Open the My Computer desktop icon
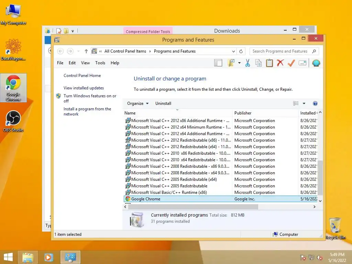Screen dimensions: 352x264 click(x=13, y=14)
